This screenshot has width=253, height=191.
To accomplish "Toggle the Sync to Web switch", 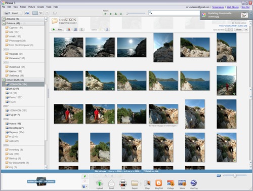I will [229, 29].
